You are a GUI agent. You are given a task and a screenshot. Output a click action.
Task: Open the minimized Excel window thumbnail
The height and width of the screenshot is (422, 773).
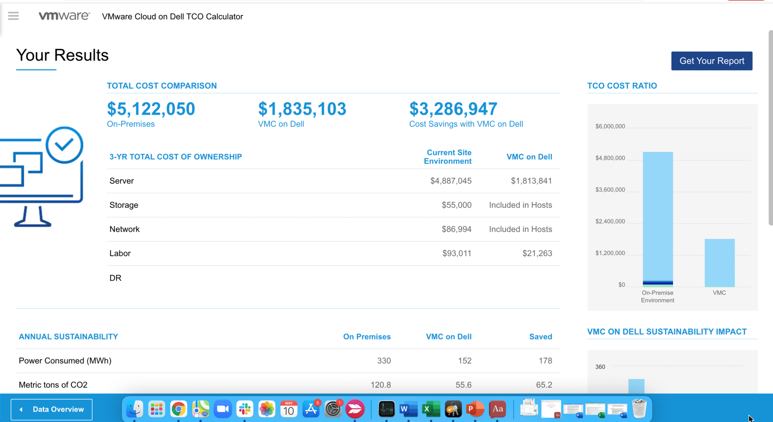click(x=595, y=410)
